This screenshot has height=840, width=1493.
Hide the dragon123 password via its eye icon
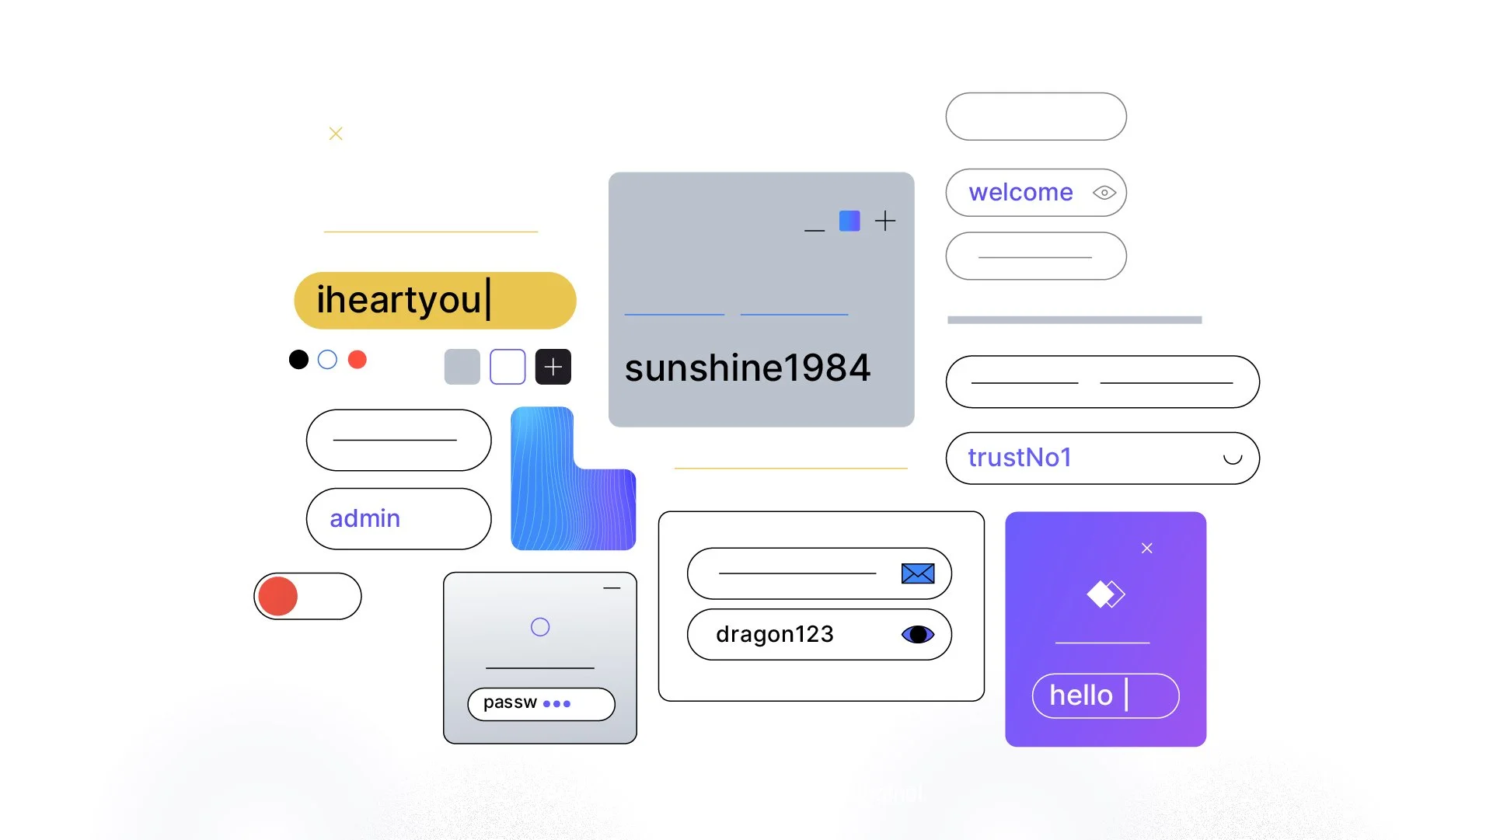[917, 635]
